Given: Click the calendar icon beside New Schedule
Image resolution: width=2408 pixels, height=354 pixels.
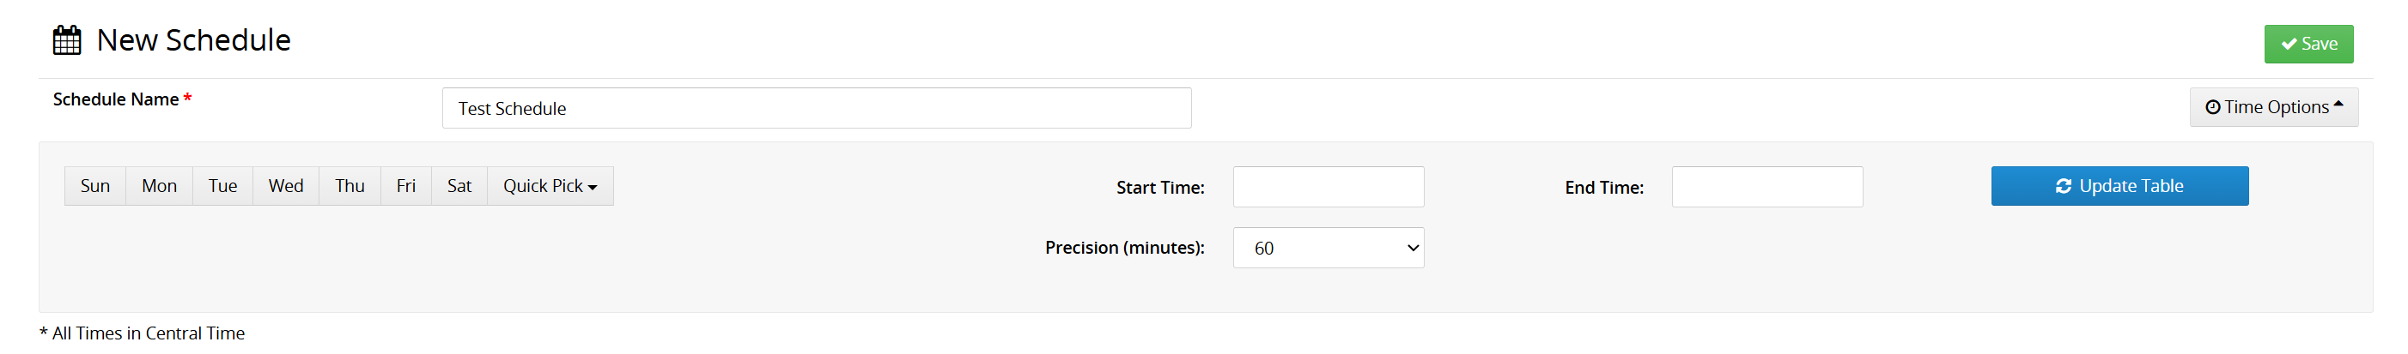Looking at the screenshot, I should pyautogui.click(x=67, y=40).
